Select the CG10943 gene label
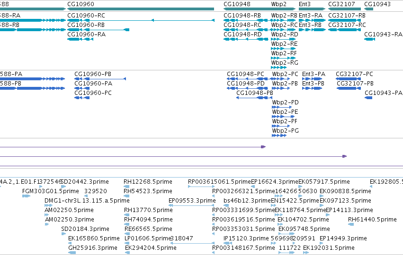 (377, 4)
